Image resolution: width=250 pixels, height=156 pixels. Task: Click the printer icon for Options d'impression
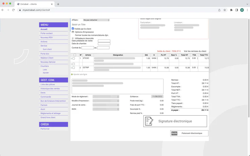tap(73, 32)
